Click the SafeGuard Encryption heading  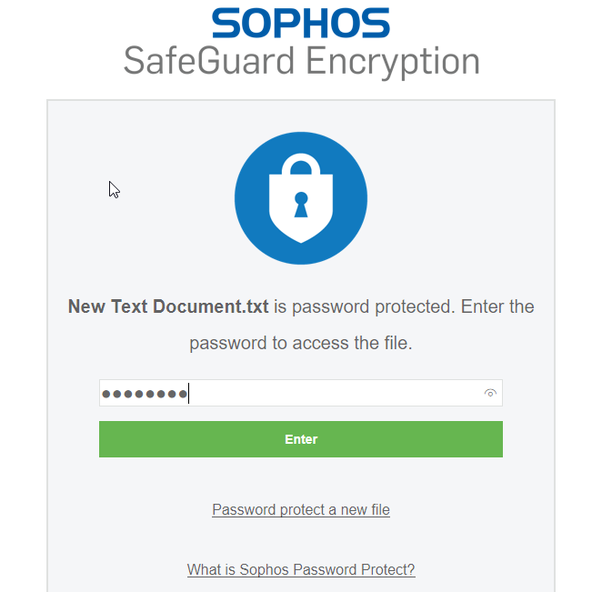pos(301,62)
